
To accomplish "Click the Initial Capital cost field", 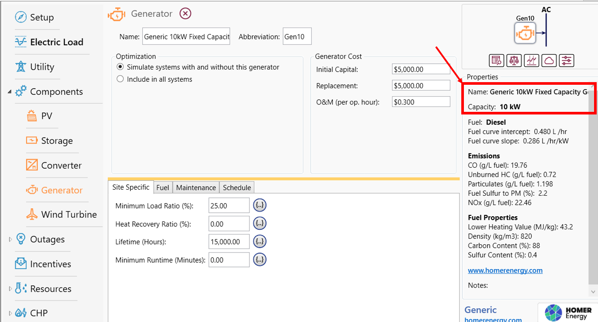I will tap(421, 69).
